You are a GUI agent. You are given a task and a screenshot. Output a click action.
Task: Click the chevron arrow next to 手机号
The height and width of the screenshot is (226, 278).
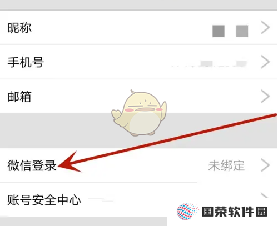(265, 62)
